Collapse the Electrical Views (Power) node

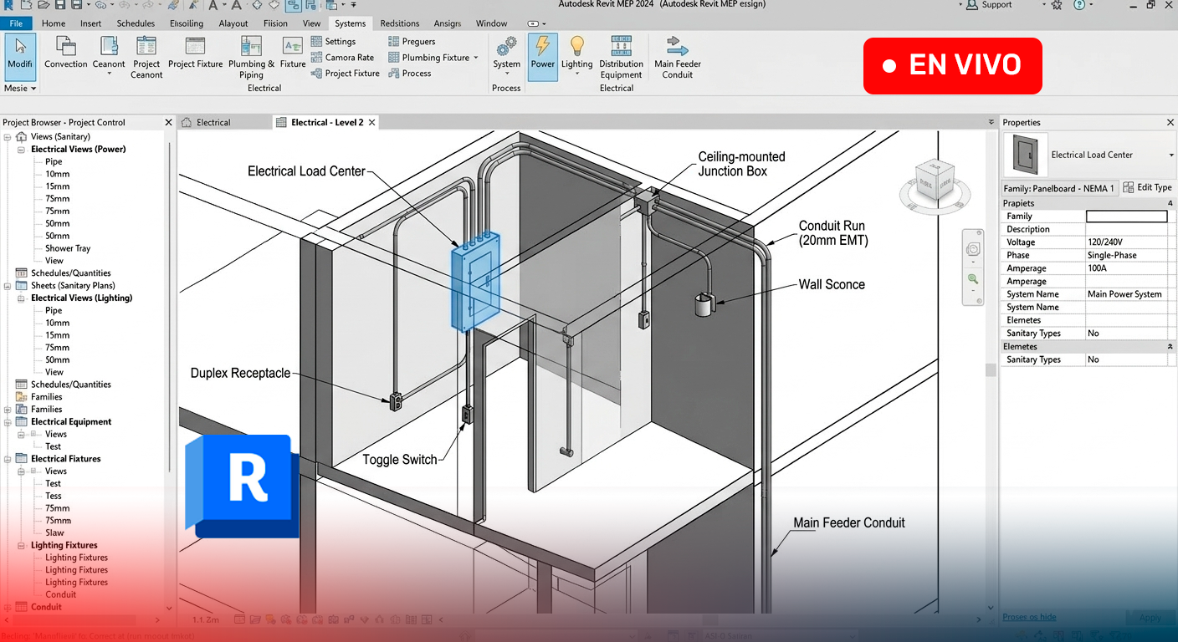coord(21,150)
